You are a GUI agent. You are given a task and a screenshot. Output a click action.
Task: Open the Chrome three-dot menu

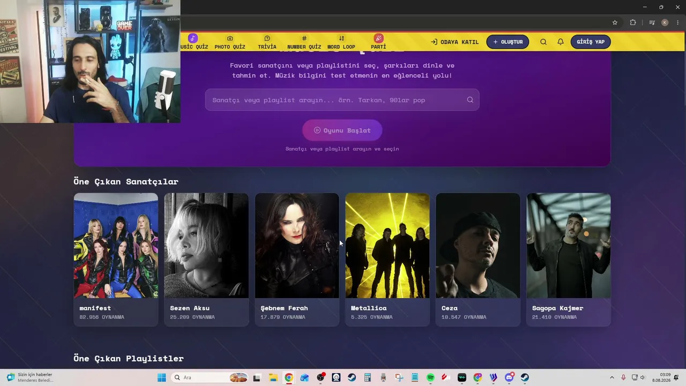tap(678, 23)
